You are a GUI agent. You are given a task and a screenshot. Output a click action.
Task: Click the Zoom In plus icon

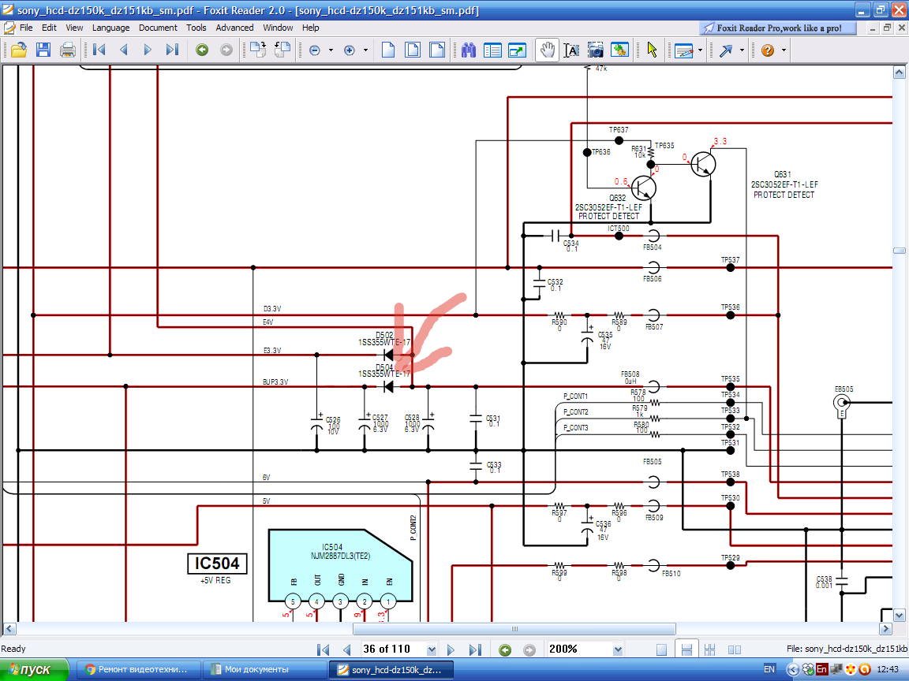349,50
